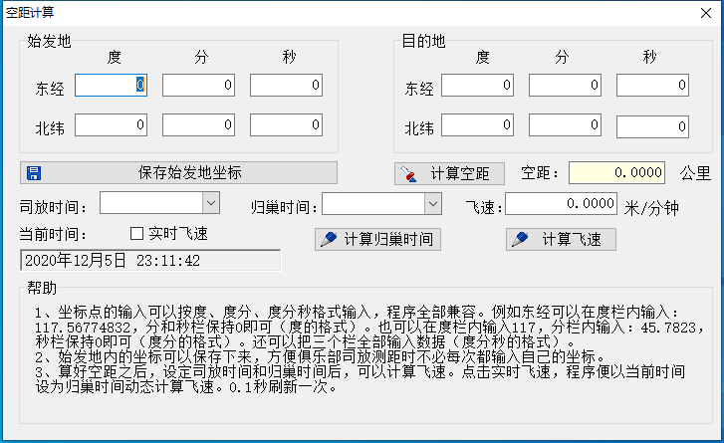Click the floppy disk save icon

tap(34, 173)
